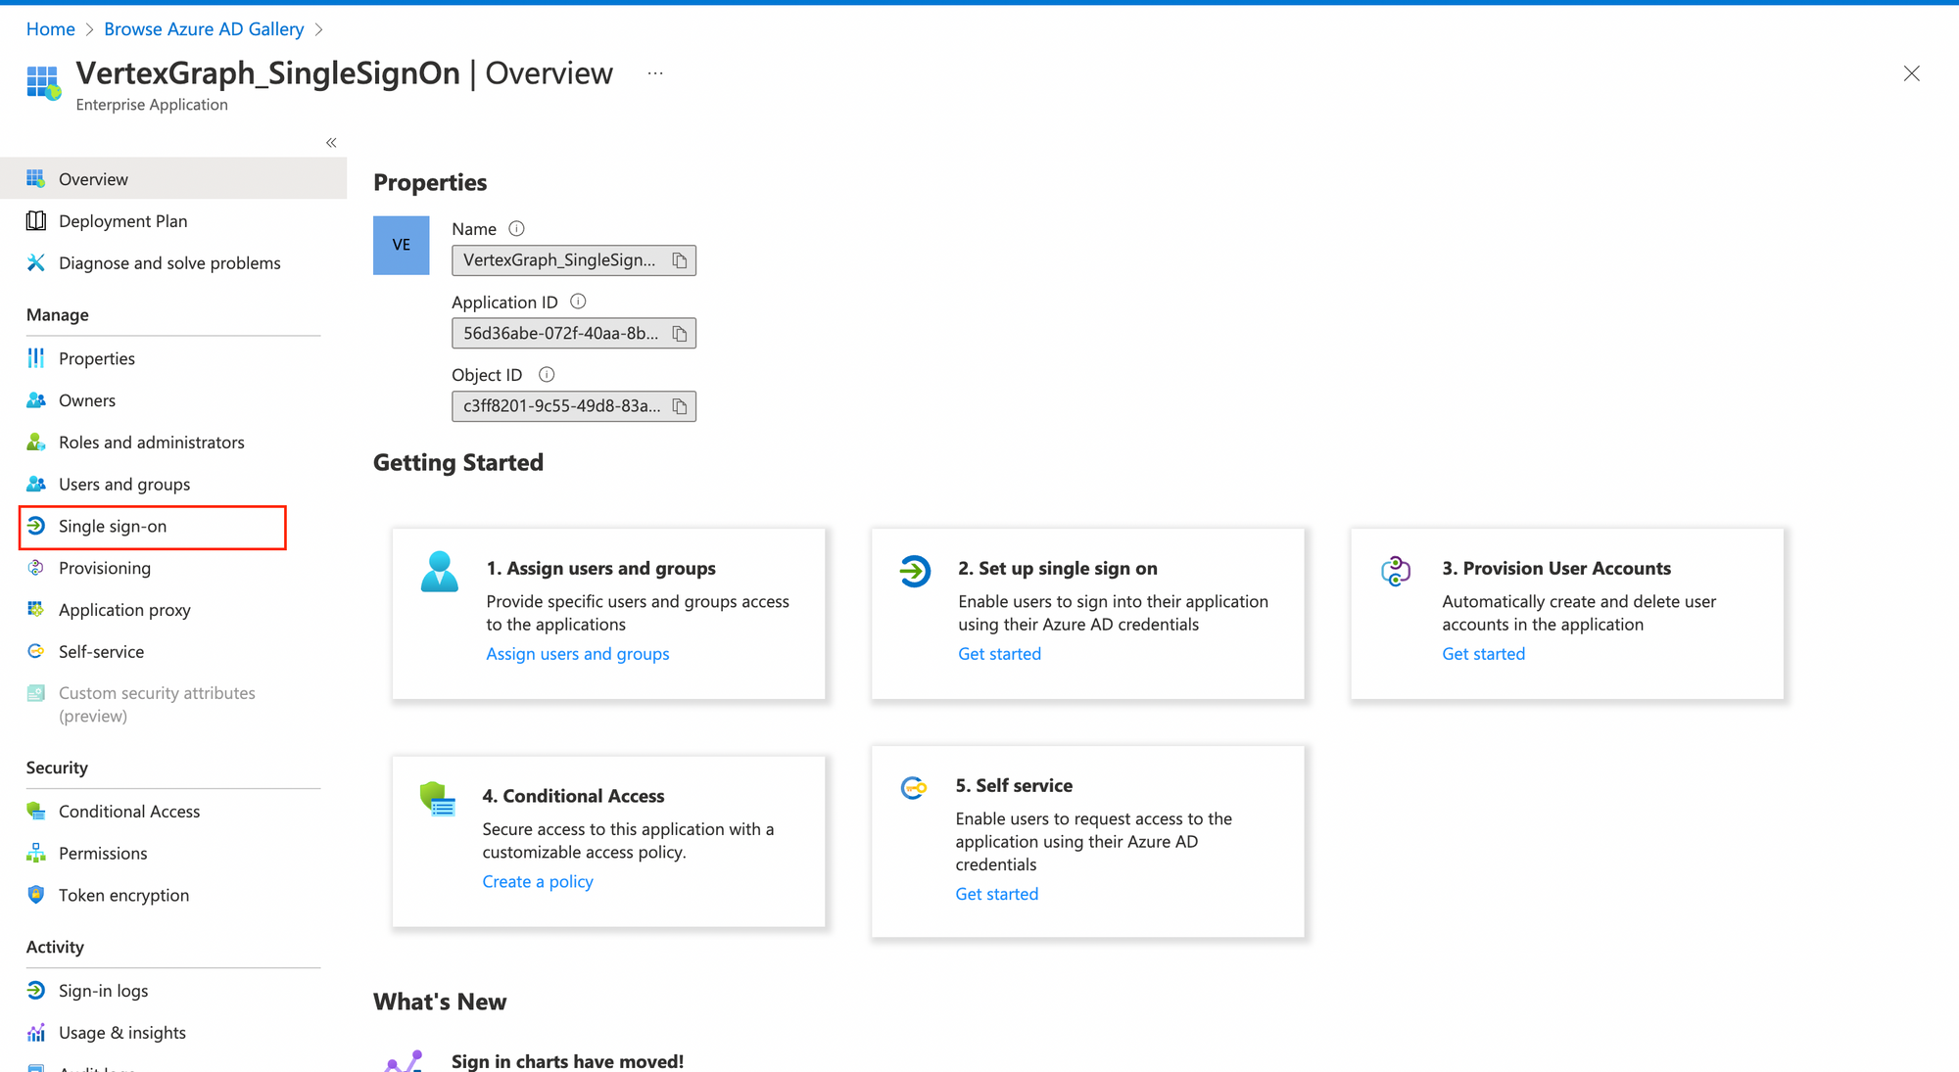This screenshot has height=1072, width=1959.
Task: Open the ellipsis more options menu
Action: click(655, 73)
